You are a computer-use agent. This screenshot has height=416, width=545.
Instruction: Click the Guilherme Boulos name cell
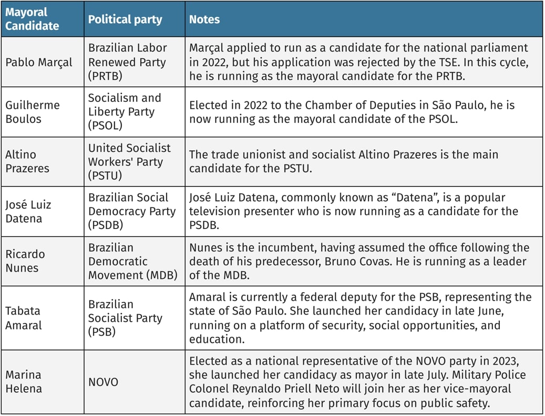(x=43, y=112)
